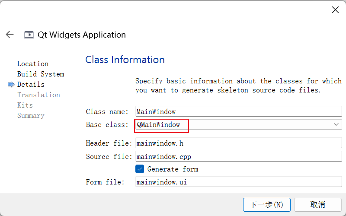Select the Details step in sidebar
Viewport: 346px width, 216px height.
click(31, 84)
